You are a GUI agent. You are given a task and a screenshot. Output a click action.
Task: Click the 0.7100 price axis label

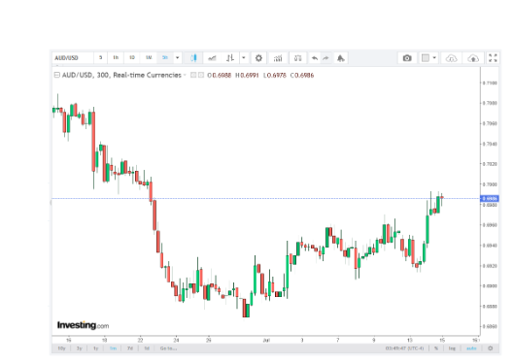click(x=490, y=83)
